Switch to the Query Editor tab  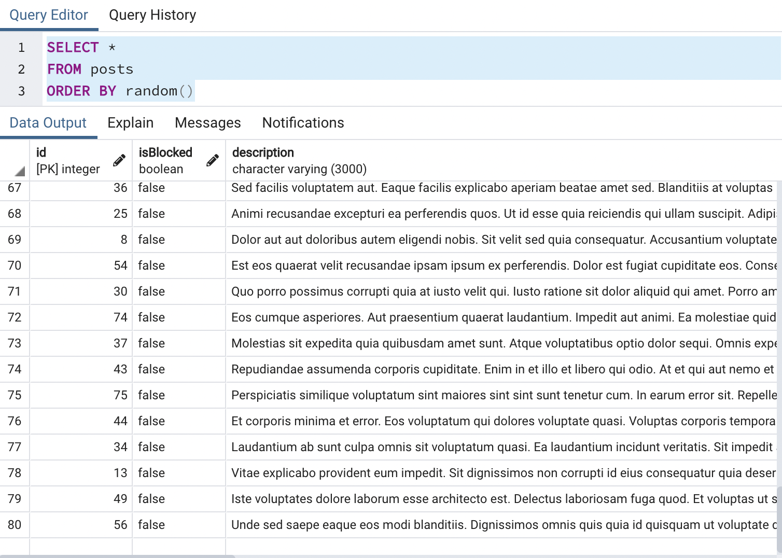pos(49,15)
